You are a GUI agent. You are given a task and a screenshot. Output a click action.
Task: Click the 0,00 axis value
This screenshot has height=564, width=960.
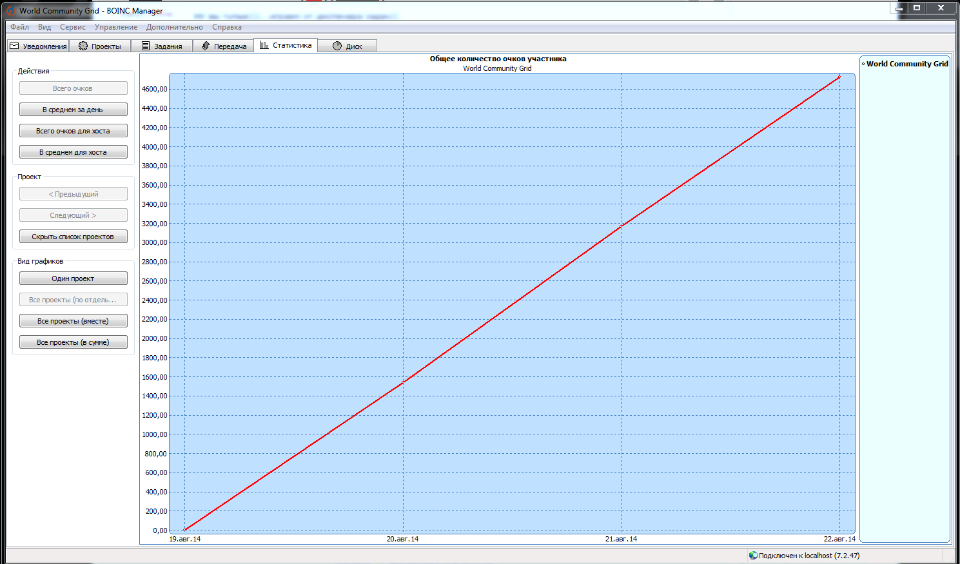tap(160, 530)
